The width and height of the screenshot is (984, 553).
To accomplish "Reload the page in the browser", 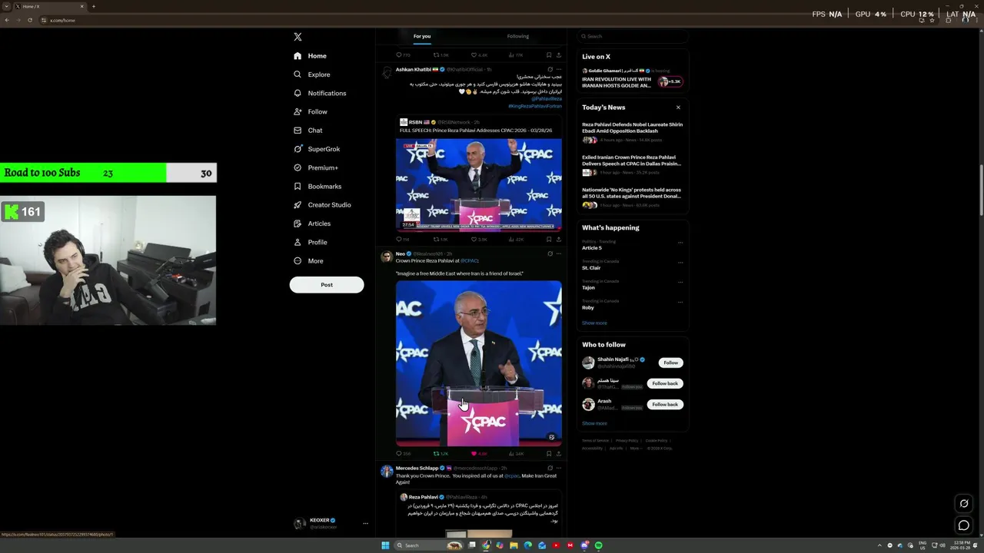I will click(x=30, y=20).
